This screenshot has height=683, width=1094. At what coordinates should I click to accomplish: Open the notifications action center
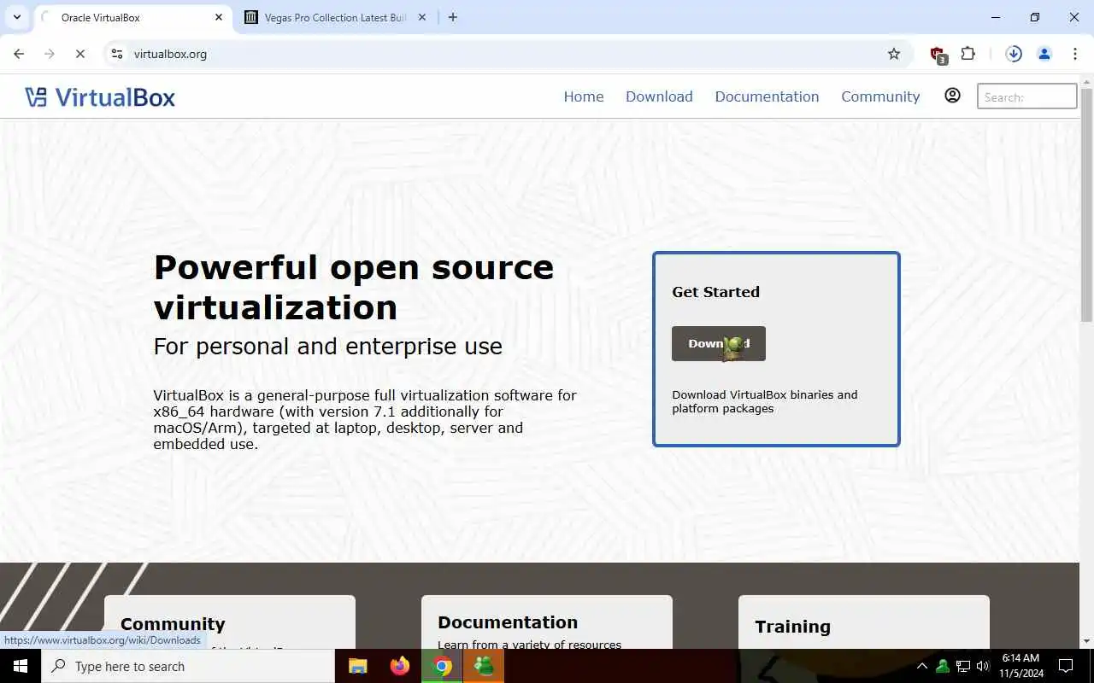click(1066, 666)
